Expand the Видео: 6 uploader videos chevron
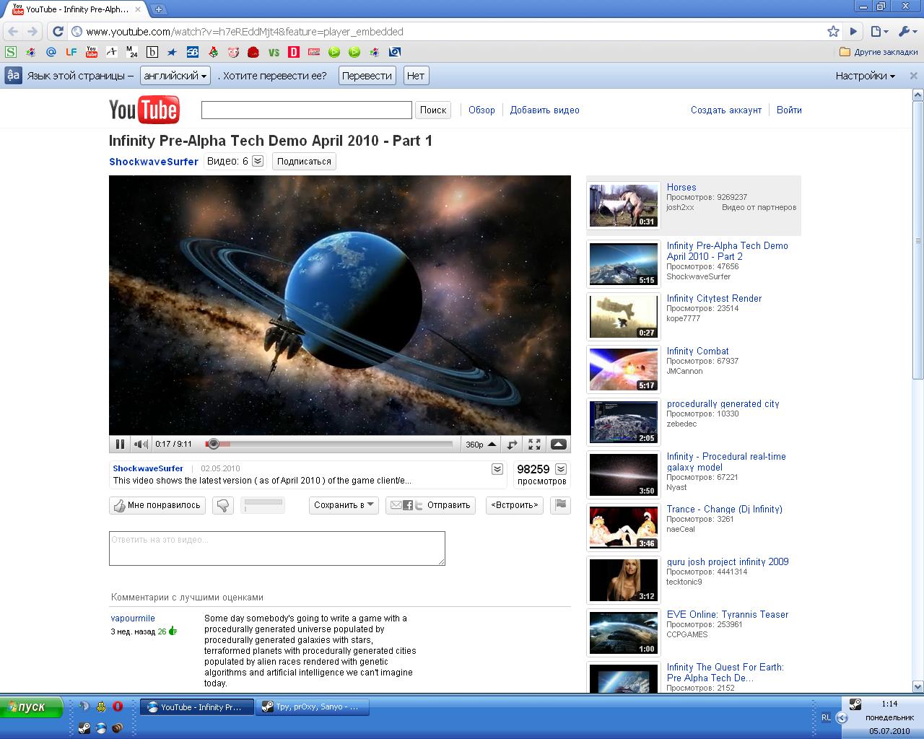Viewport: 924px width, 739px height. [x=258, y=161]
